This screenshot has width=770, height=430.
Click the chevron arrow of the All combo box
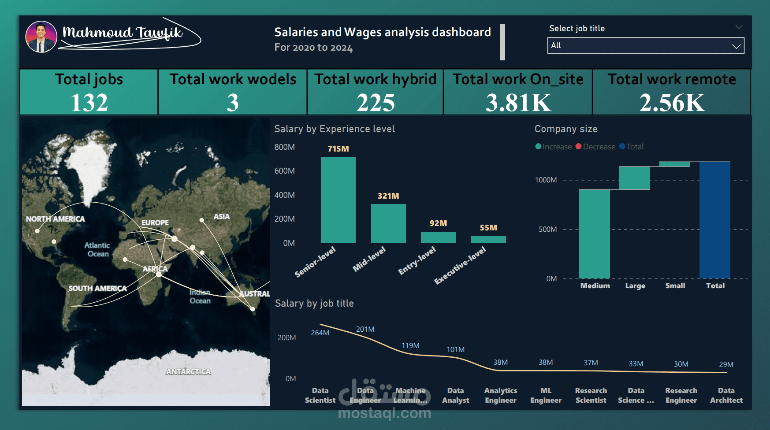(736, 46)
